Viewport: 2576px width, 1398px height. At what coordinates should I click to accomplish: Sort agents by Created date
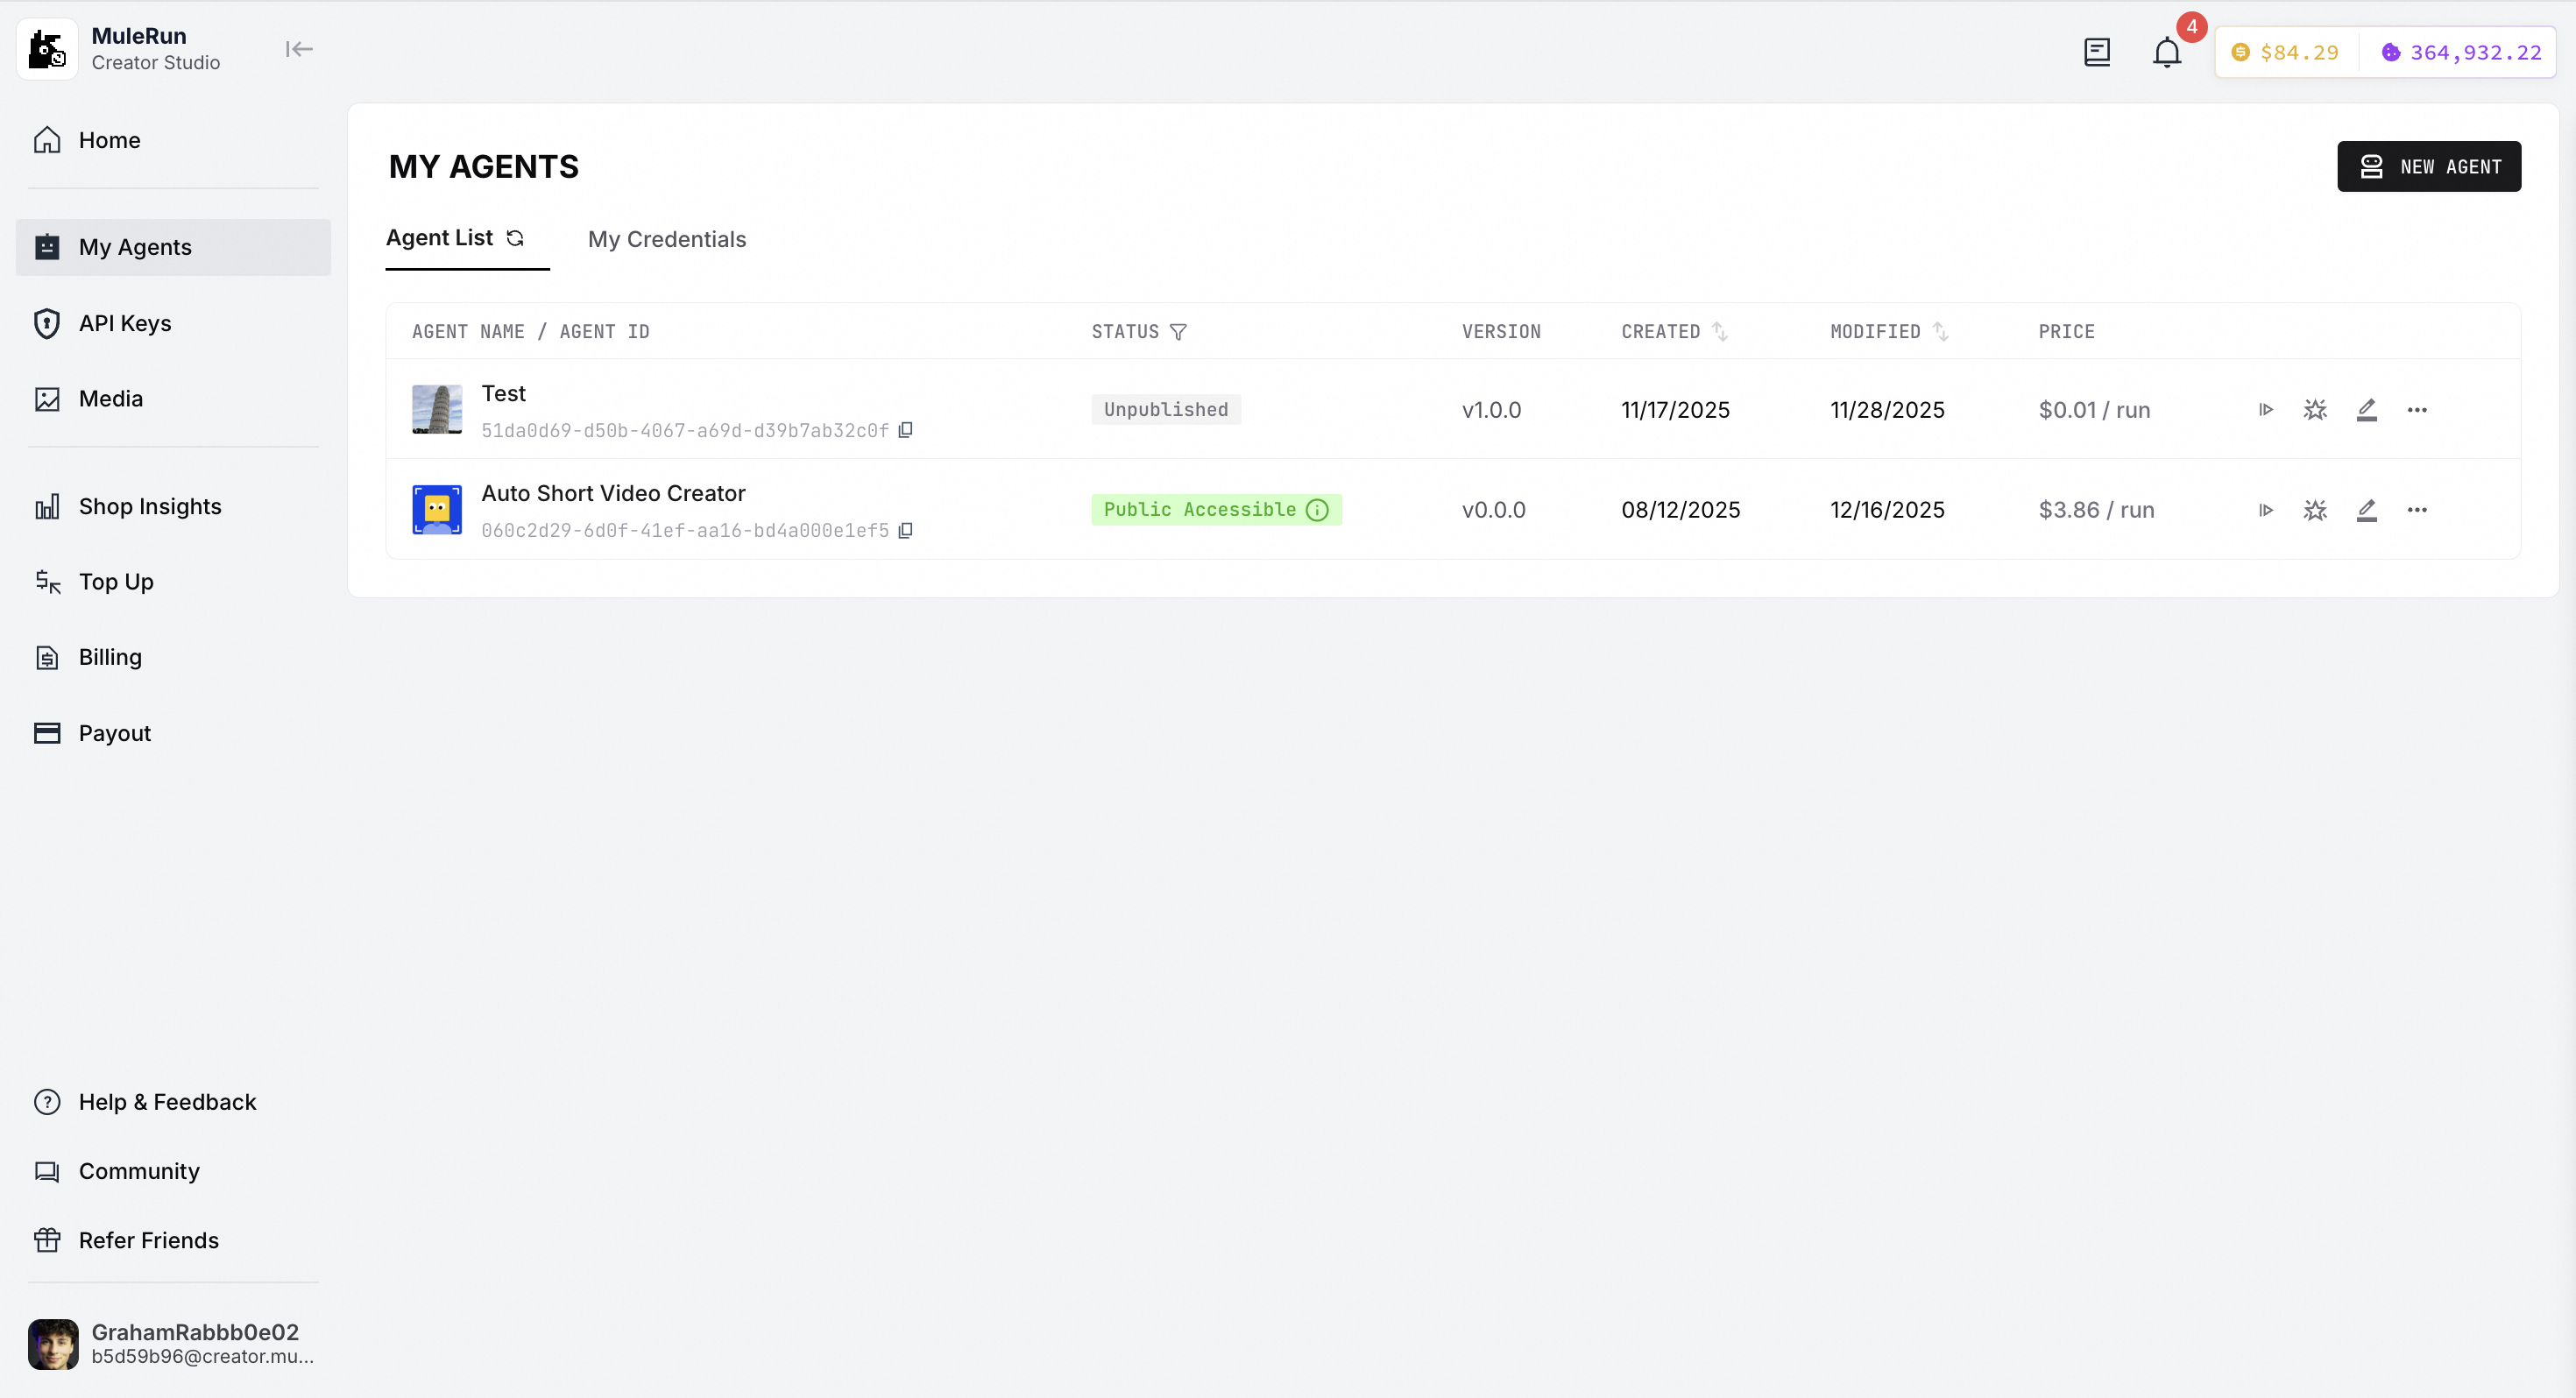[x=1719, y=332]
